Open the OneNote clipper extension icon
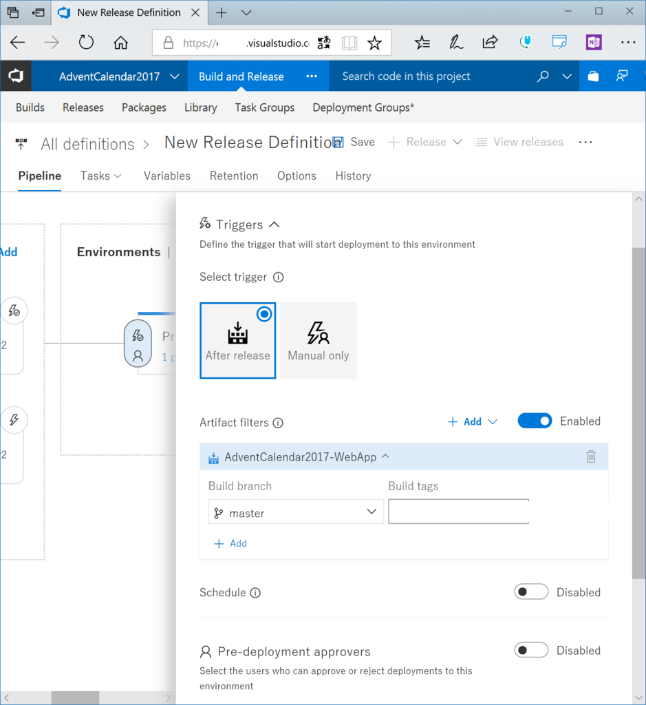The width and height of the screenshot is (646, 705). tap(594, 43)
